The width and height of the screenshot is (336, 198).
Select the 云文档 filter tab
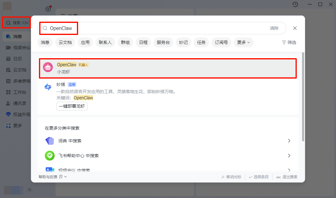pos(65,42)
